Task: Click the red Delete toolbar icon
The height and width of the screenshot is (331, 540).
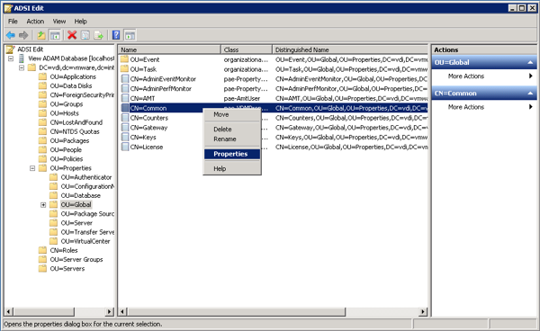Action: coord(72,35)
